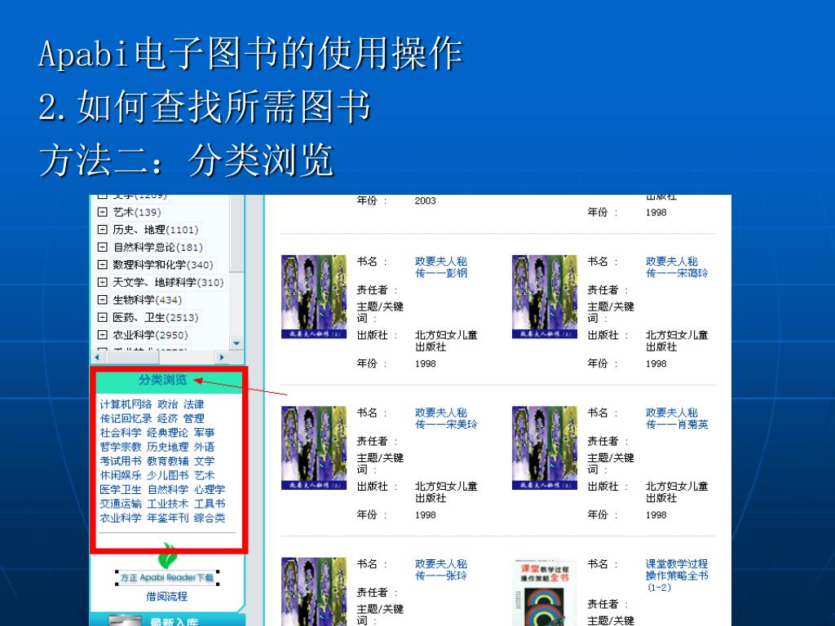Open book title 政要夫人秘传——宋霭玲
The width and height of the screenshot is (835, 626).
[x=677, y=267]
